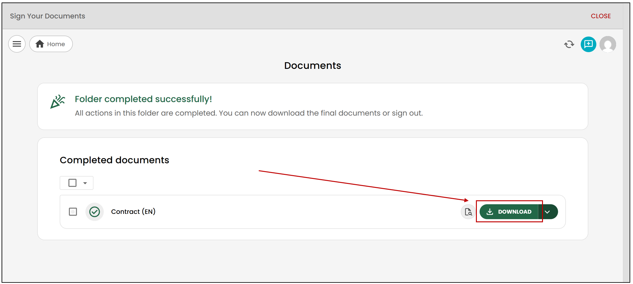Click the house icon in Home button

point(40,44)
